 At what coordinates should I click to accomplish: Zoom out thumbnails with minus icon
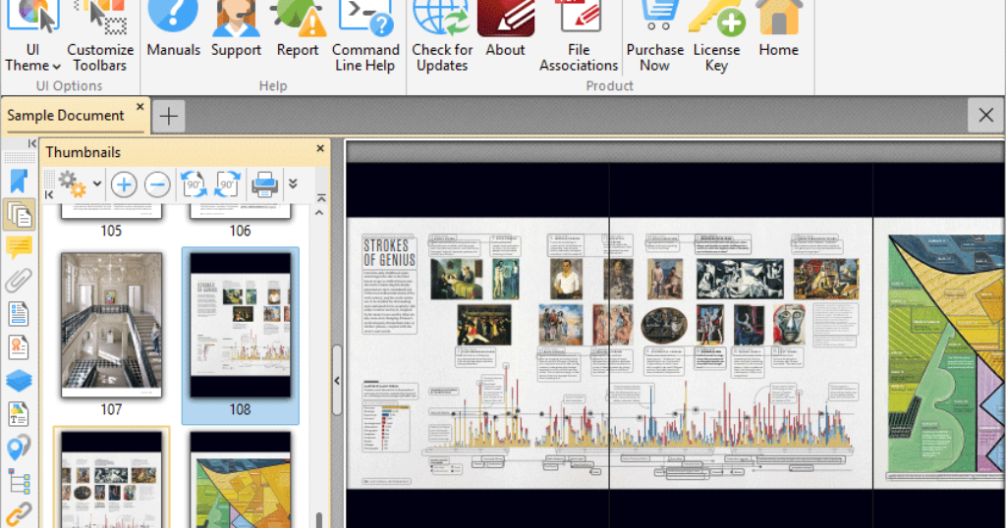coord(157,185)
